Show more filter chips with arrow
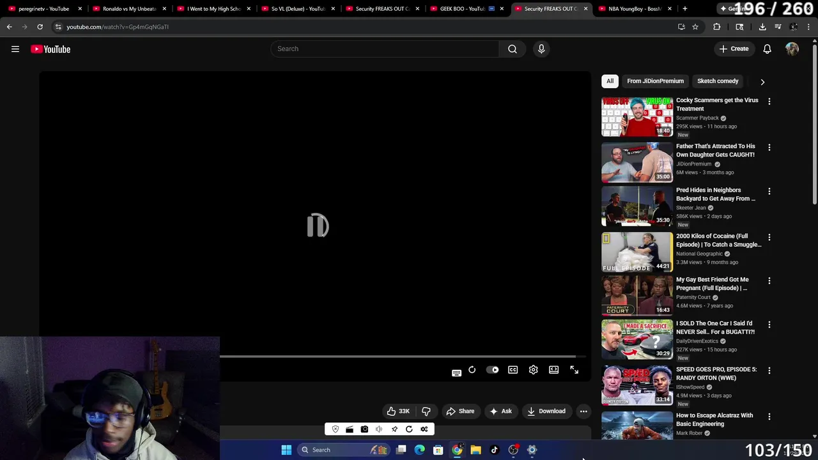Image resolution: width=818 pixels, height=460 pixels. click(x=762, y=82)
